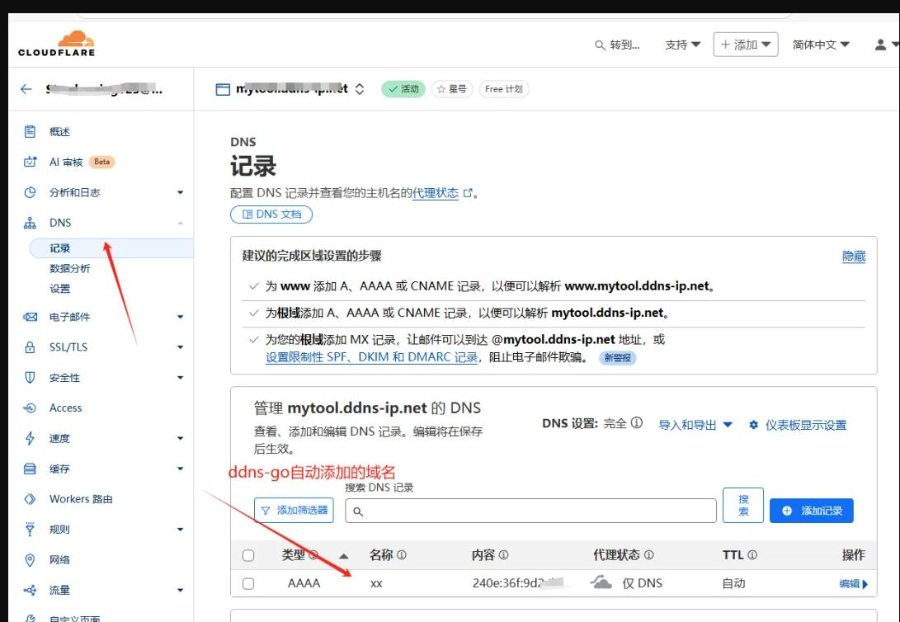Open the 添加 dropdown in header
Screen dimensions: 900x622
(x=746, y=45)
